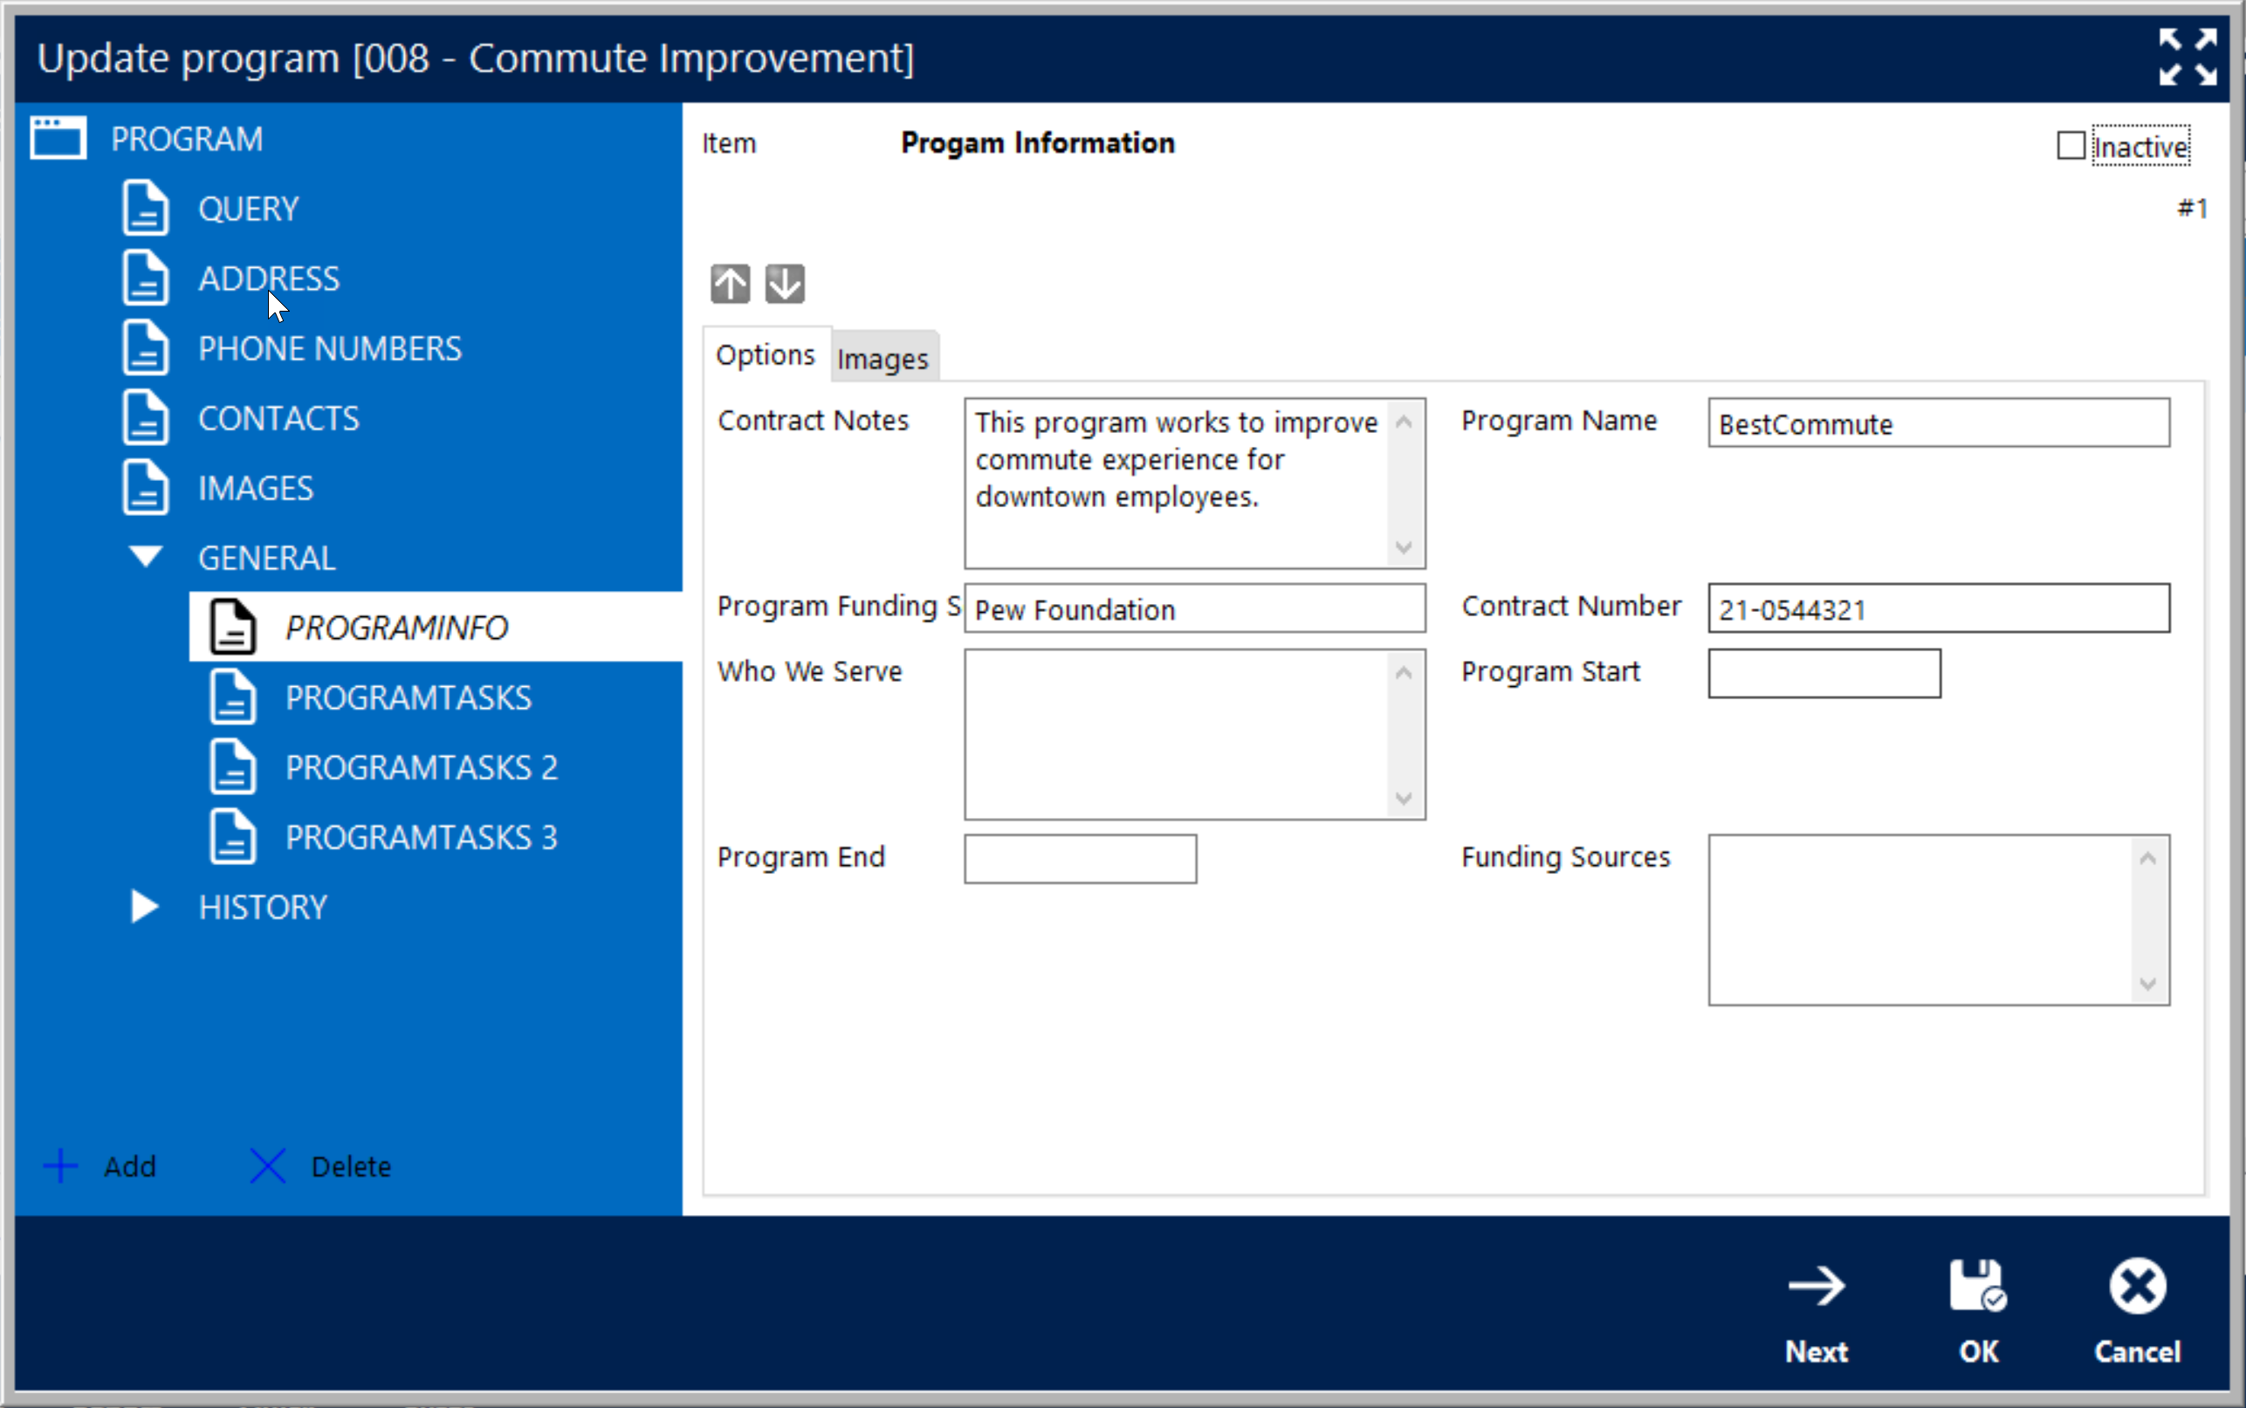
Task: Select the Options tab
Action: (766, 357)
